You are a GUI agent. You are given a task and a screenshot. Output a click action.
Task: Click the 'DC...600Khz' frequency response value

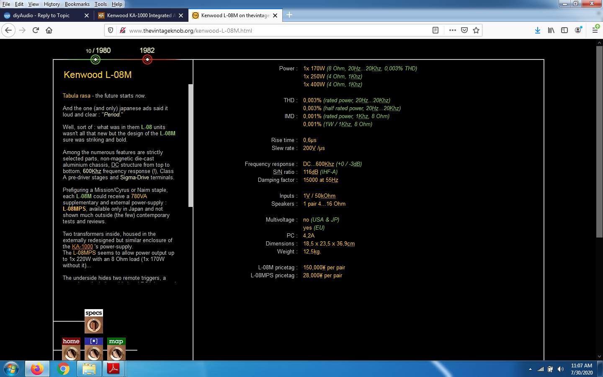point(319,164)
